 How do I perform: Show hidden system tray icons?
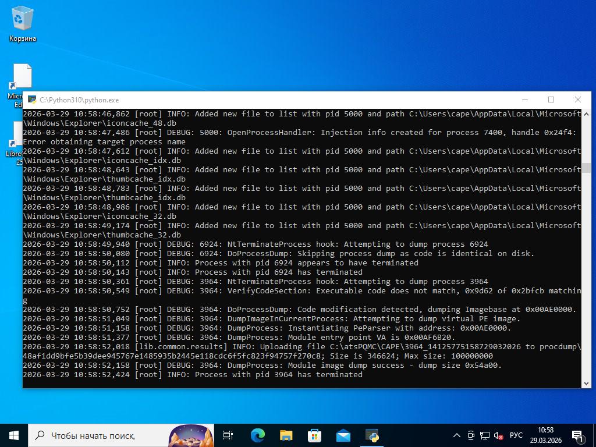pos(457,435)
